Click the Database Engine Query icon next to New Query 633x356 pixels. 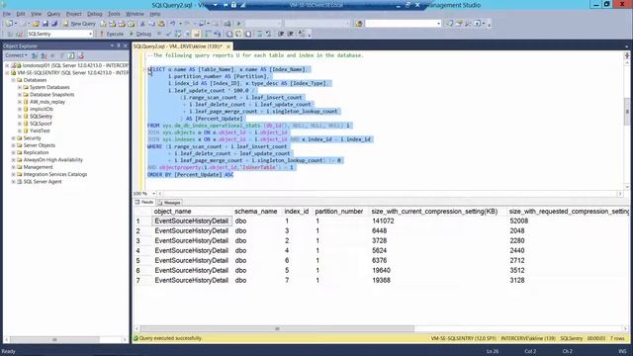pyautogui.click(x=103, y=24)
